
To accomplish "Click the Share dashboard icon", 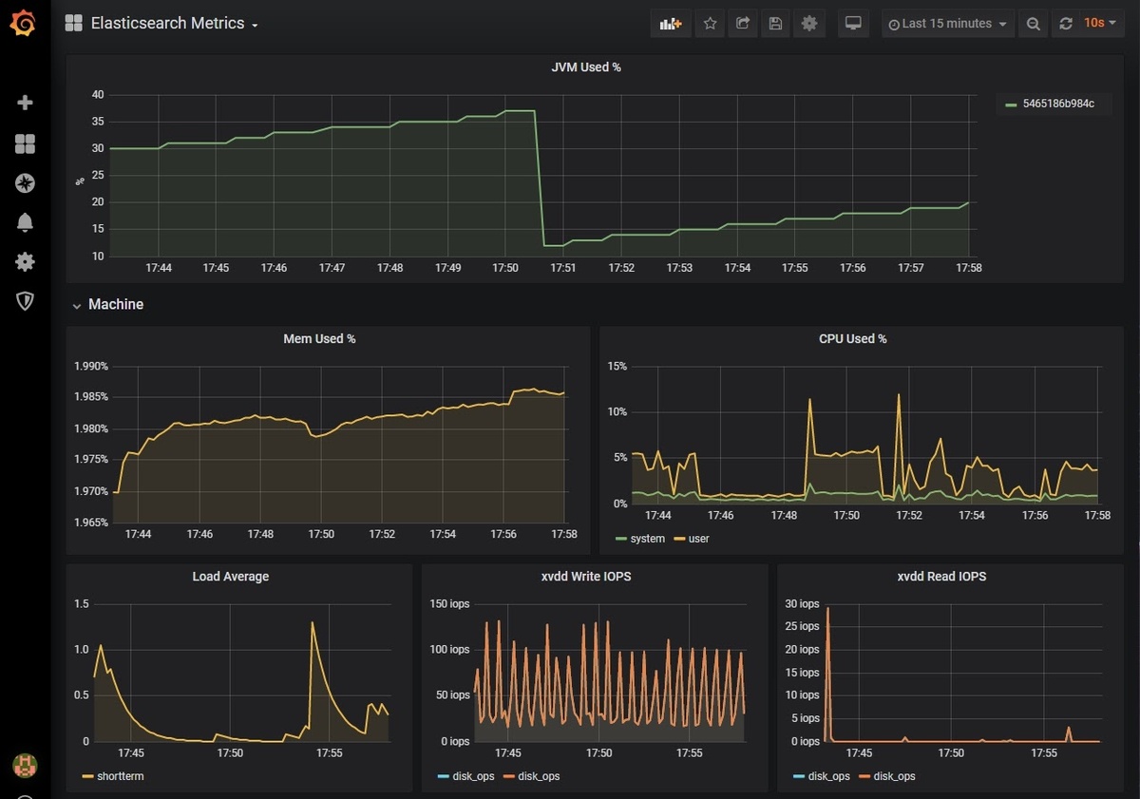I will coord(743,24).
